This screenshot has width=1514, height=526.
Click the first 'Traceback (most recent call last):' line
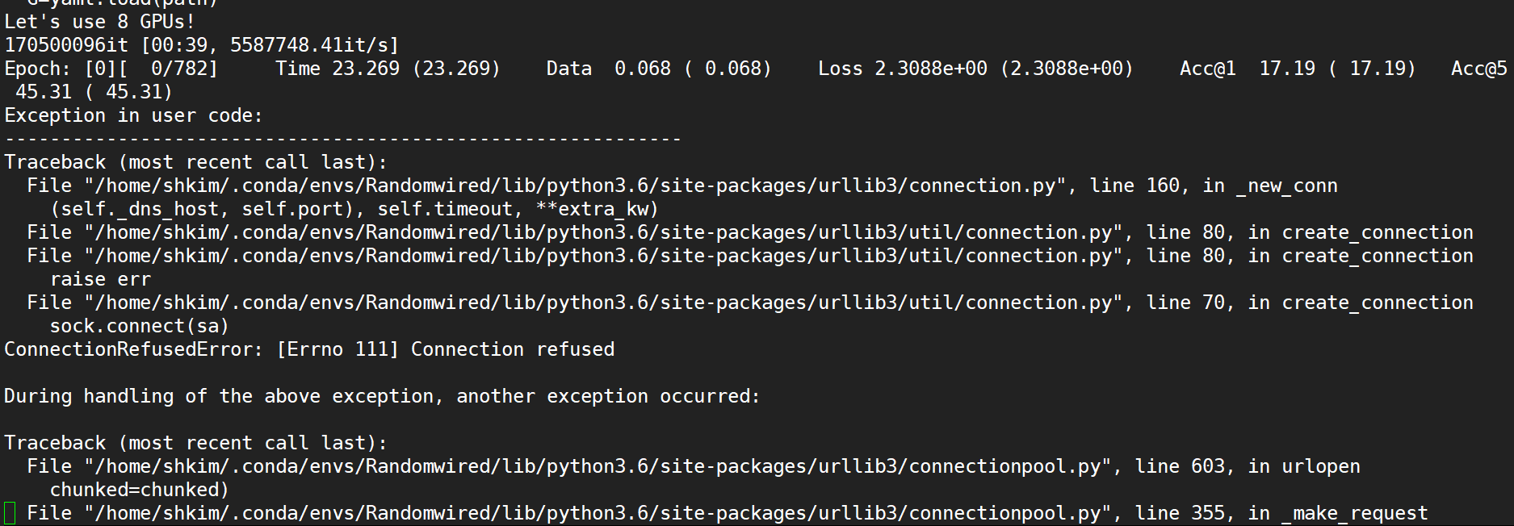click(195, 162)
